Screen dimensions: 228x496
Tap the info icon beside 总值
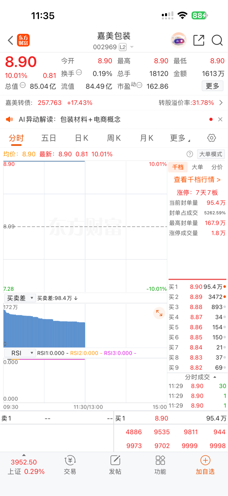click(23, 85)
